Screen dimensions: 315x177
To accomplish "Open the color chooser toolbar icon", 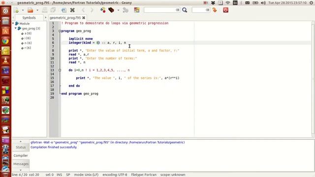I will [x=137, y=10].
